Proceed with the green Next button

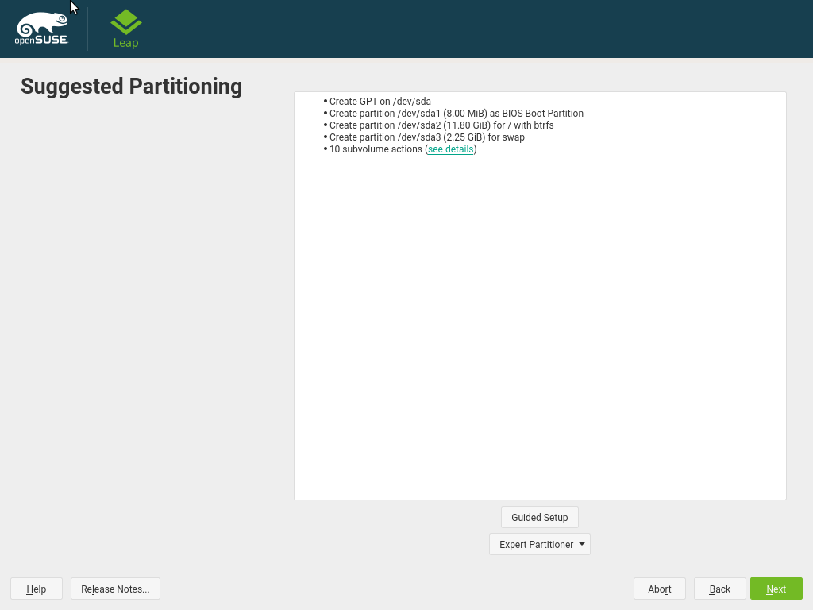point(776,589)
